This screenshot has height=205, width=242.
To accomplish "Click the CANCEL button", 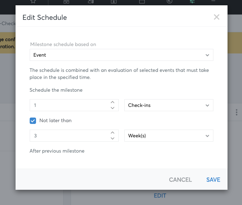I will click(181, 180).
